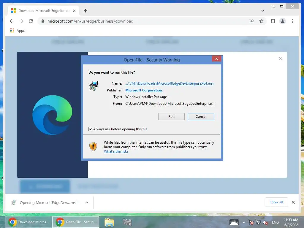Close the Chrome downloads bar
The height and width of the screenshot is (228, 304).
click(x=293, y=202)
